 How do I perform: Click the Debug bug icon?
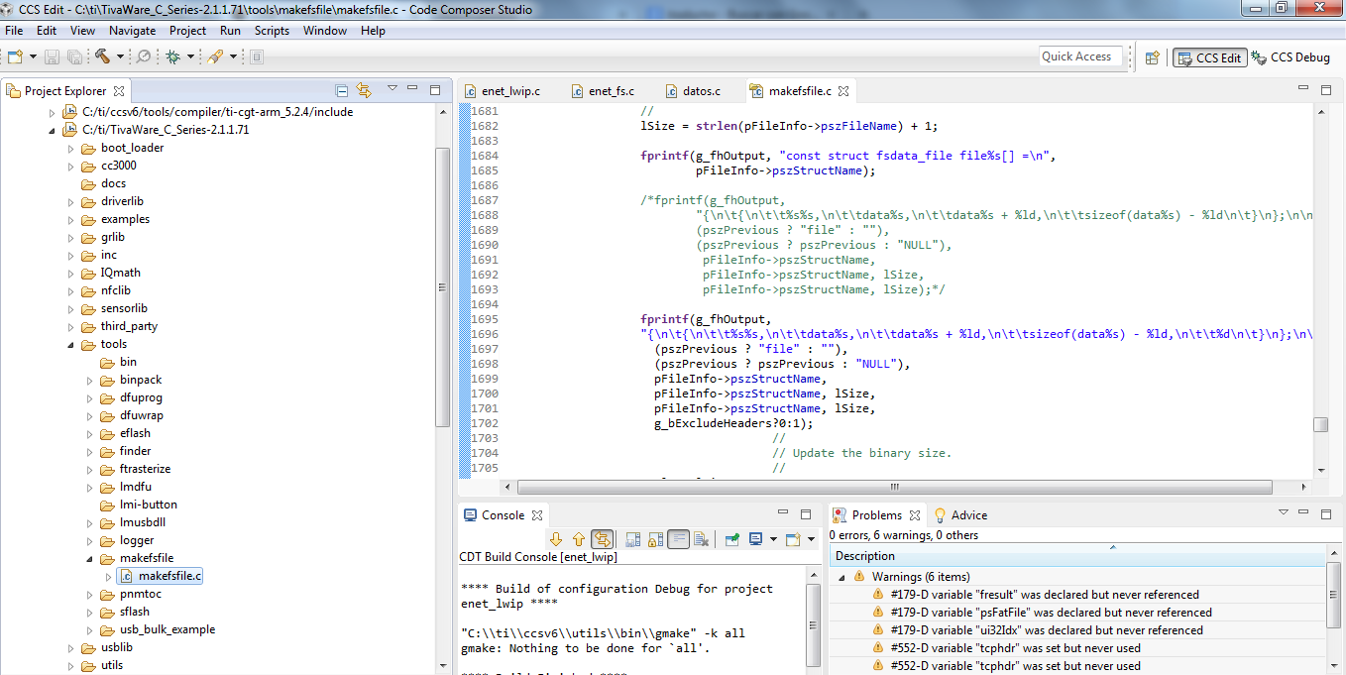(x=172, y=56)
